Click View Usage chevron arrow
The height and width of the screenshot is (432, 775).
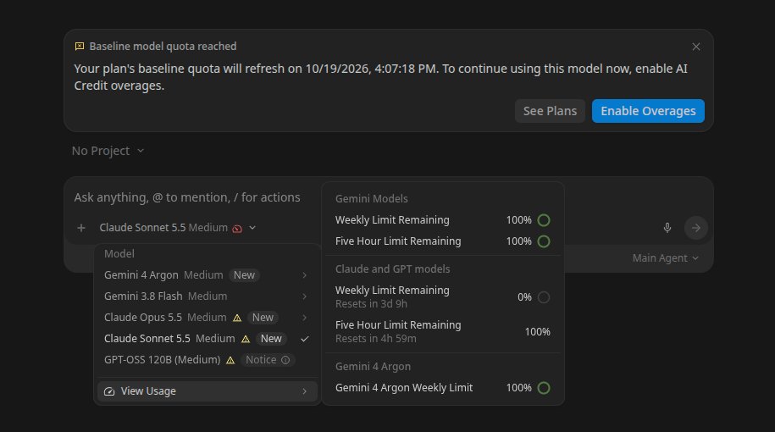(304, 391)
